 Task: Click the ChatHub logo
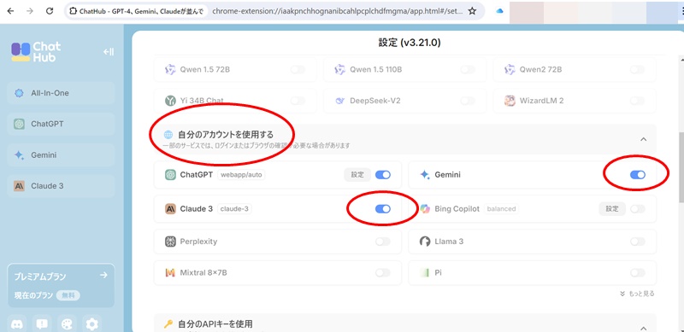click(x=36, y=52)
